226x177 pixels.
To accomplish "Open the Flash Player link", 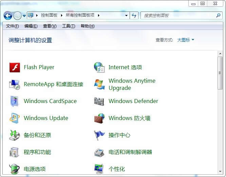I will [x=39, y=67].
